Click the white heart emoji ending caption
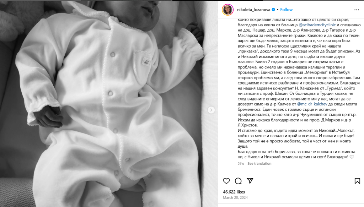 352,157
